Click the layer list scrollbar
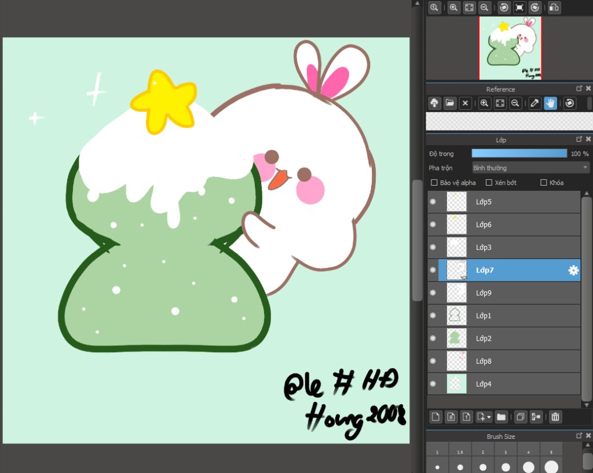Image resolution: width=593 pixels, height=473 pixels. [x=587, y=299]
